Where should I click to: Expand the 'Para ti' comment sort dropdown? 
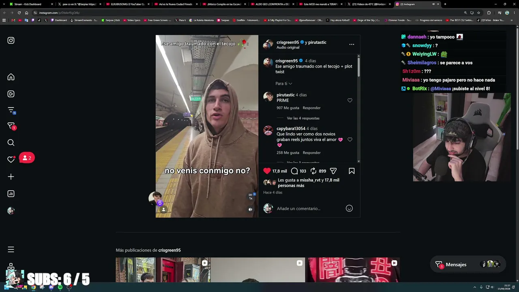pyautogui.click(x=284, y=84)
